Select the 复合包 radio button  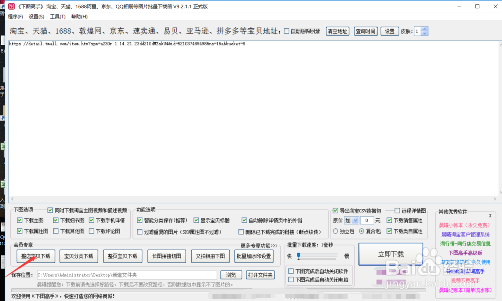tap(362, 231)
